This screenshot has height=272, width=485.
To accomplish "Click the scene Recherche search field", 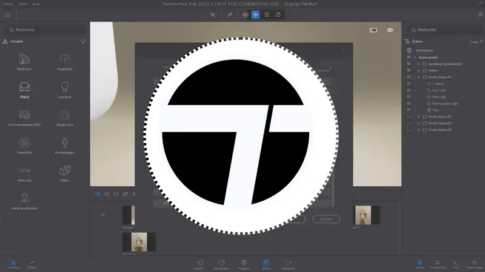I will [444, 30].
